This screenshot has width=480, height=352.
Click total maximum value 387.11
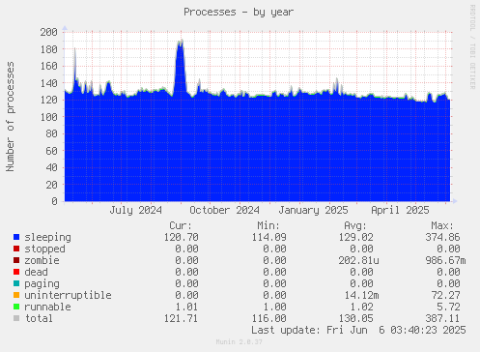(442, 318)
